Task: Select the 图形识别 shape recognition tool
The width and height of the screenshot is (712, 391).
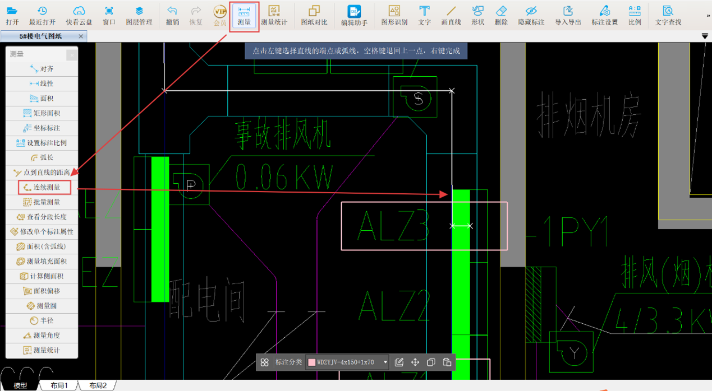Action: pos(394,16)
